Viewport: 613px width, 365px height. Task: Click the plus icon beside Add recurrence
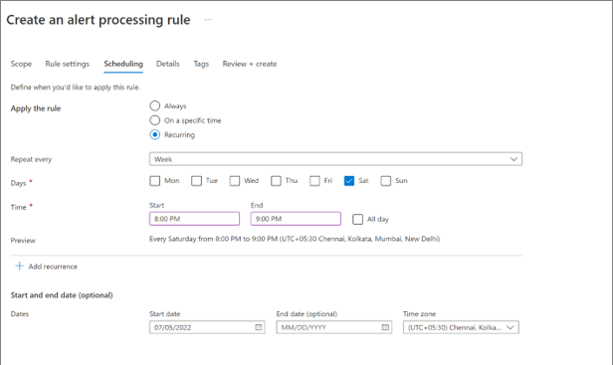19,267
